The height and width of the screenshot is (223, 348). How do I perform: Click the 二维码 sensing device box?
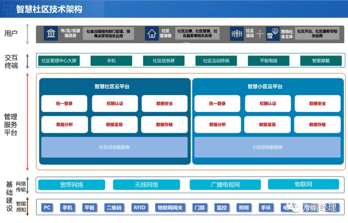(114, 208)
